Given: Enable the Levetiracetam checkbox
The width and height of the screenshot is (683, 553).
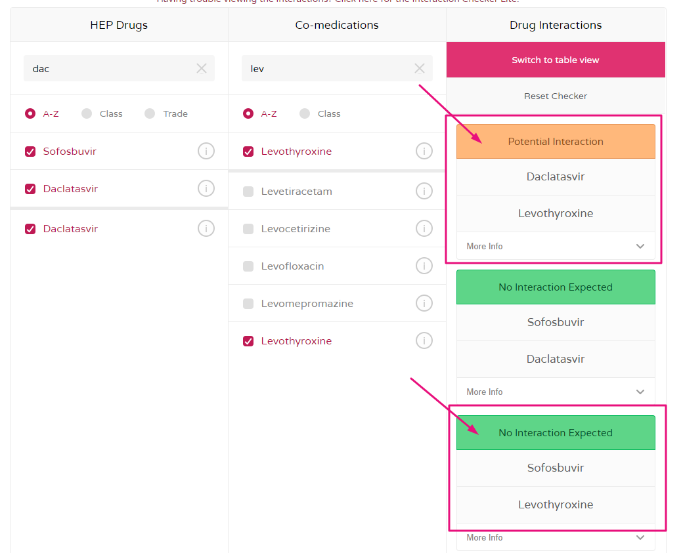Looking at the screenshot, I should click(x=248, y=192).
